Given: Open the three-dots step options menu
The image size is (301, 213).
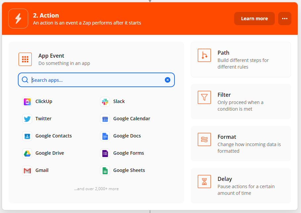Looking at the screenshot, I should 285,19.
